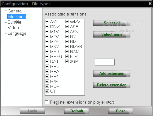
Task: Open the Language settings section
Action: (17, 33)
